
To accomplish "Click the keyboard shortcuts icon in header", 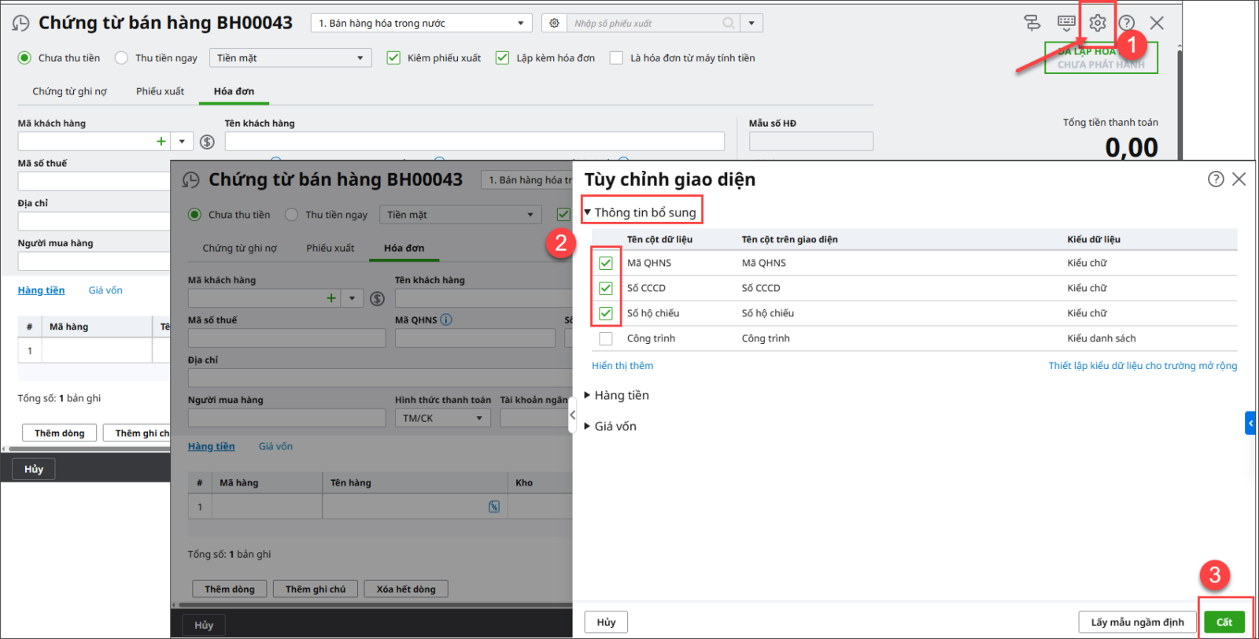I will point(1066,23).
